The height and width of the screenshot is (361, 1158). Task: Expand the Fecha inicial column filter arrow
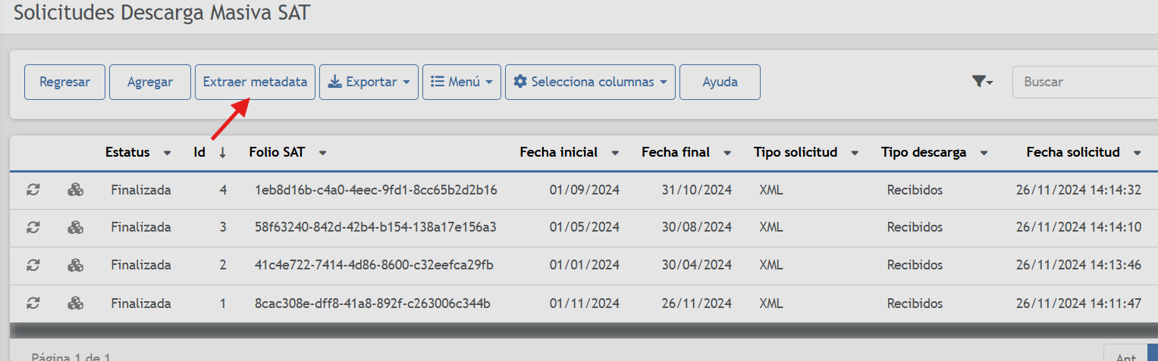pyautogui.click(x=615, y=153)
